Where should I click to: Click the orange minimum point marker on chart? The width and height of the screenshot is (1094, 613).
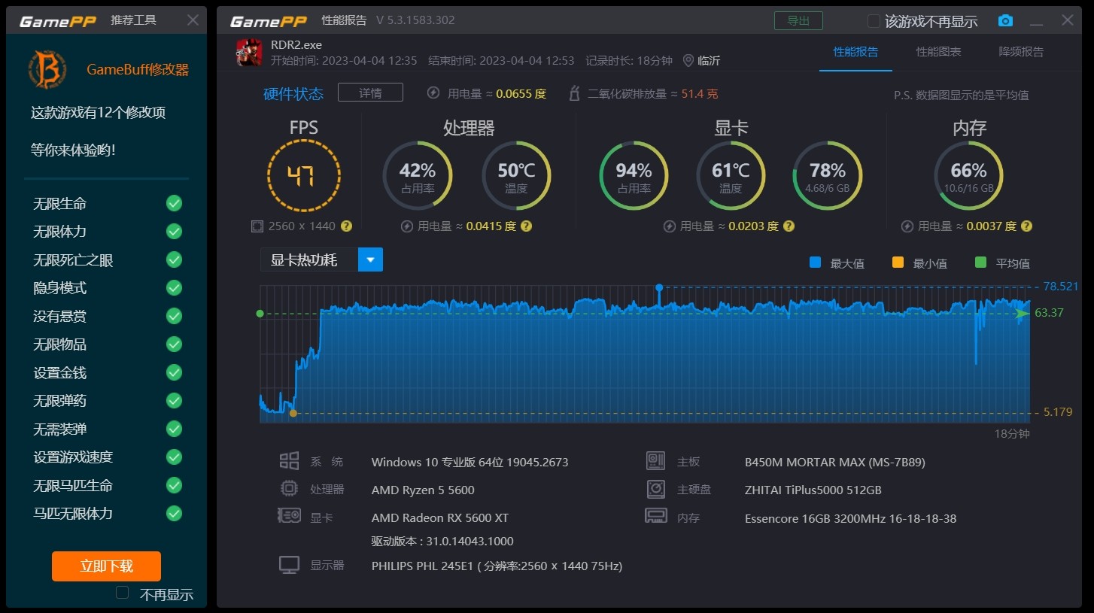(293, 413)
